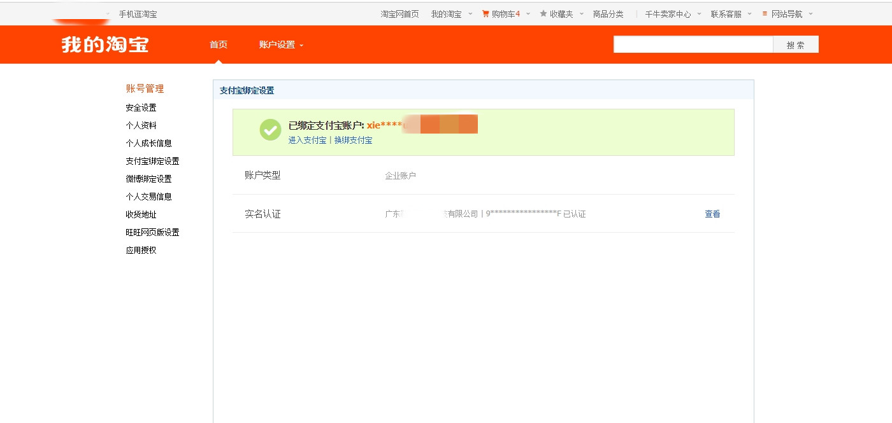This screenshot has width=892, height=423.
Task: Open the 淘宝网首页 link
Action: coord(399,14)
